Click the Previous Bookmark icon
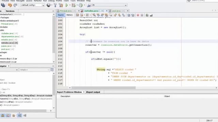The image size is (218, 122). (115, 15)
